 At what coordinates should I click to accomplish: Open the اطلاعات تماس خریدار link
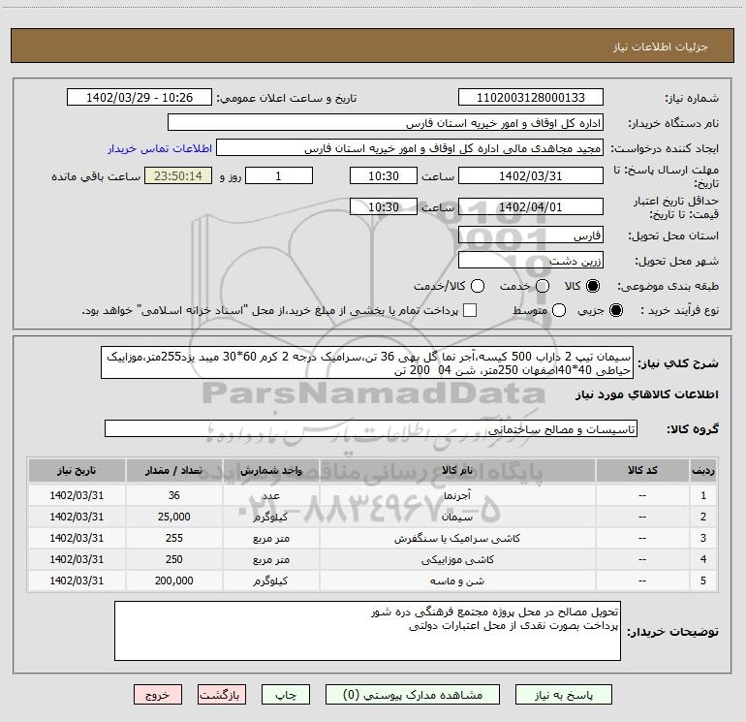(x=160, y=148)
